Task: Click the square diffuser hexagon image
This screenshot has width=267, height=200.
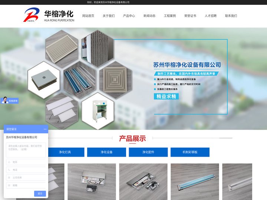Action: pyautogui.click(x=115, y=80)
